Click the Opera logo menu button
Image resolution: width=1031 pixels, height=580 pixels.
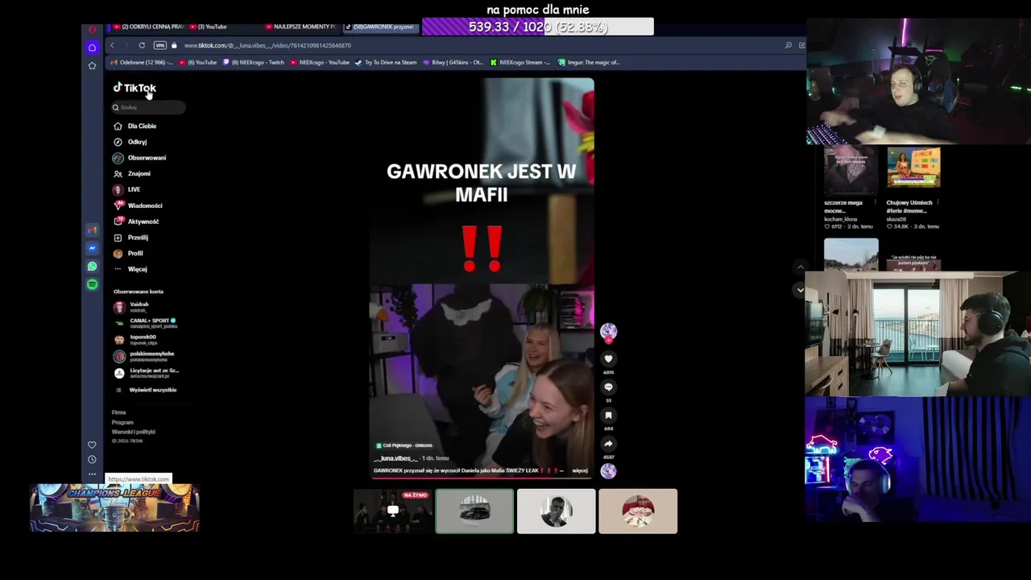click(92, 29)
